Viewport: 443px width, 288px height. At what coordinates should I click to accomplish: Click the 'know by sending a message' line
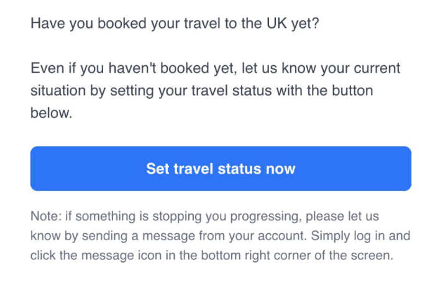(221, 236)
